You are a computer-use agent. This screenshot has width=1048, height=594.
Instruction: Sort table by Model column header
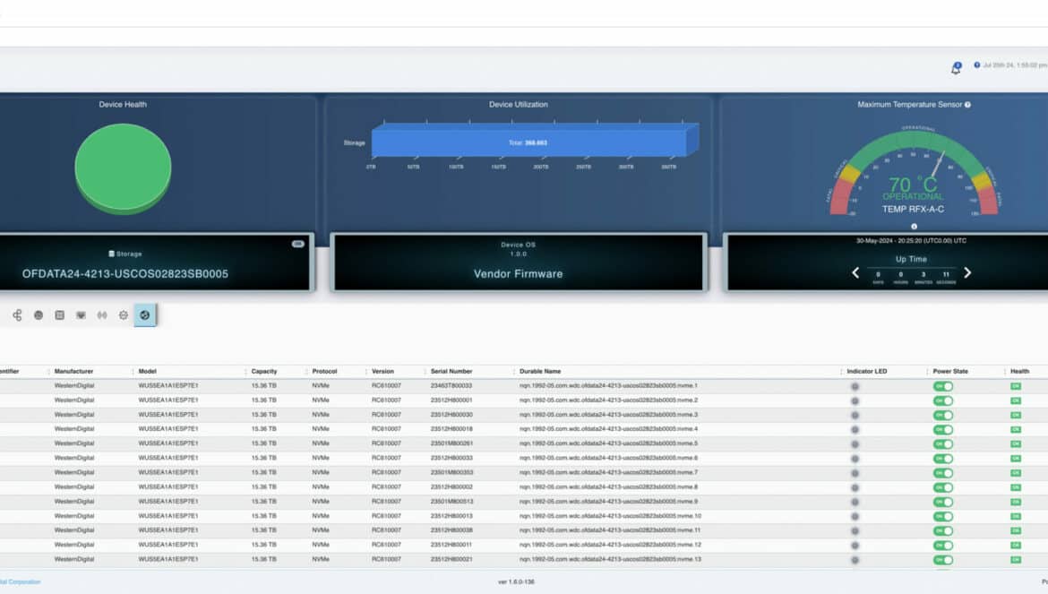[147, 372]
